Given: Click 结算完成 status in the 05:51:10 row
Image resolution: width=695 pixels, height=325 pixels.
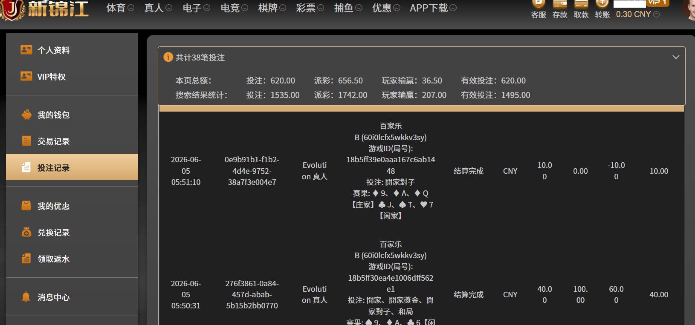Looking at the screenshot, I should tap(469, 171).
